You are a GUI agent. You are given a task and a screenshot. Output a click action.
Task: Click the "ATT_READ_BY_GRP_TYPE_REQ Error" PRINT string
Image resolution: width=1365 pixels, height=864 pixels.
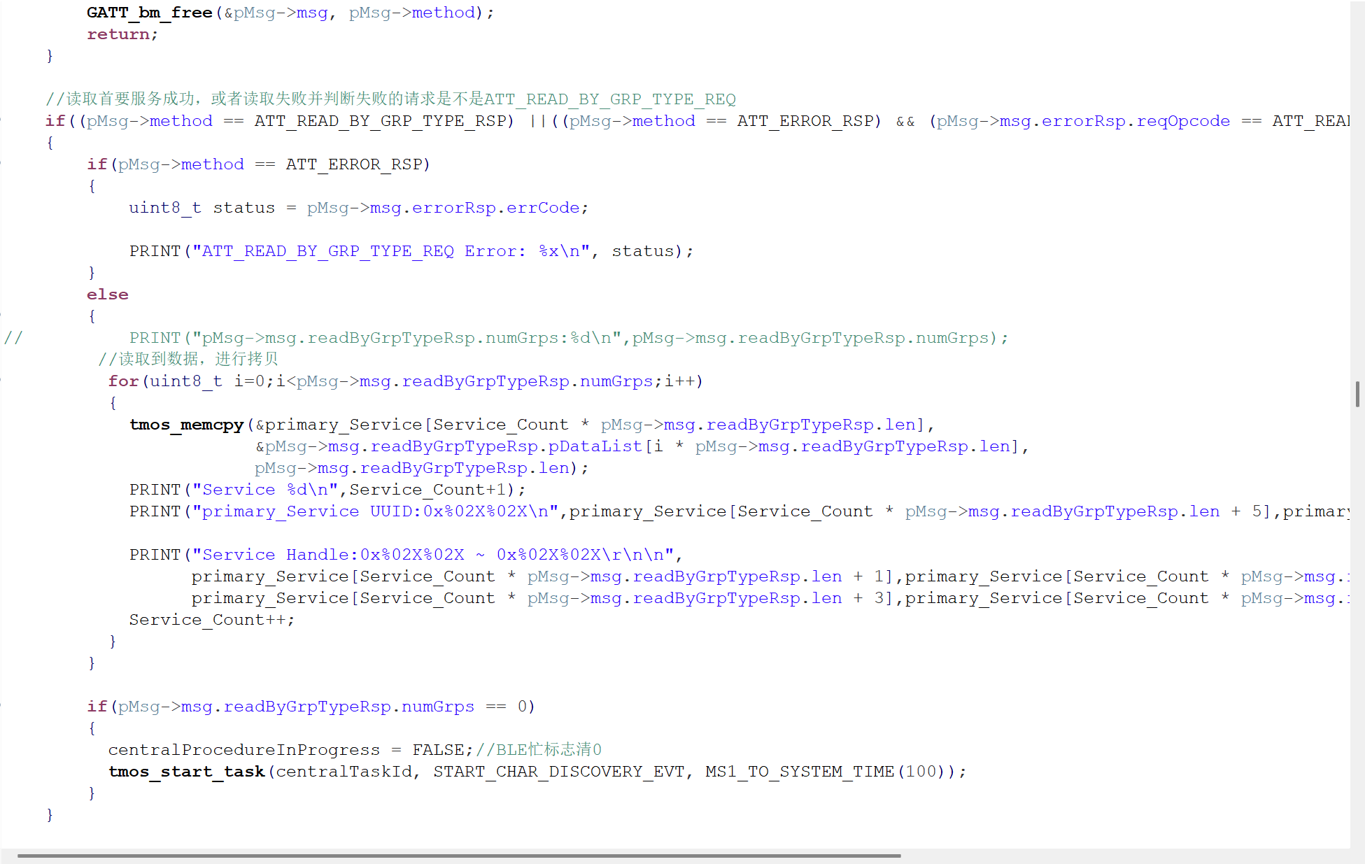[392, 251]
